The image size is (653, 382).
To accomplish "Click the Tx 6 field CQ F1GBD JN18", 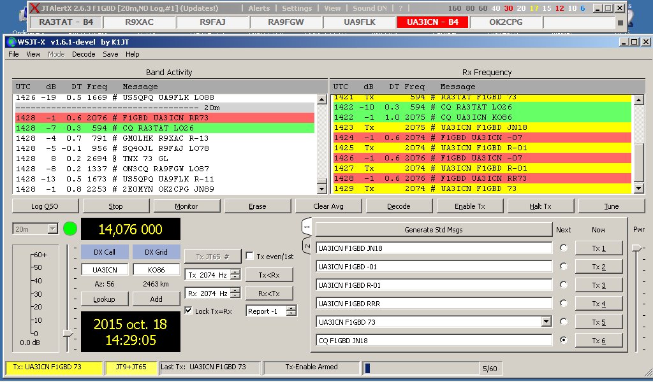I will tap(434, 341).
